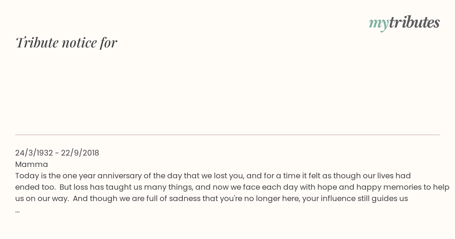Click the dash between the two dates
The width and height of the screenshot is (455, 239).
point(57,153)
